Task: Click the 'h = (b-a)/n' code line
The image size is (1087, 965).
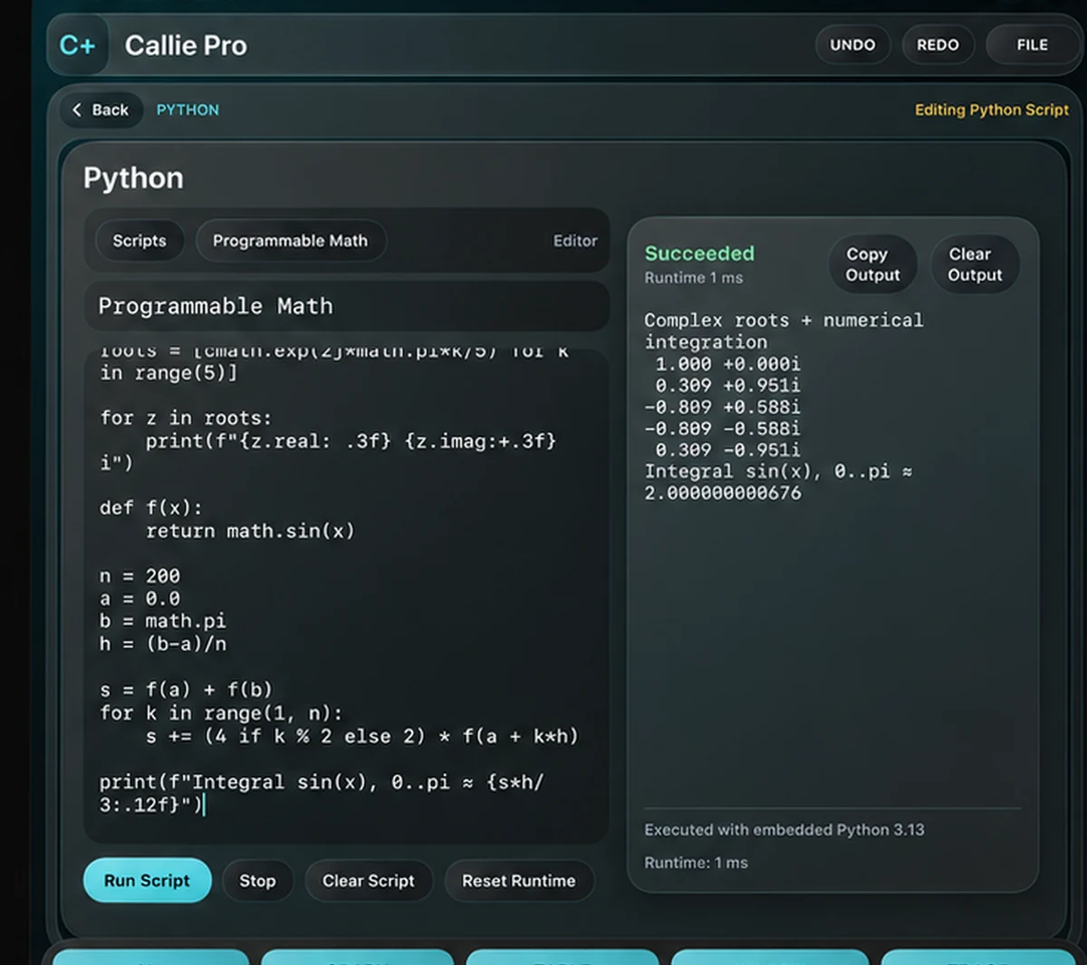Action: click(x=163, y=644)
